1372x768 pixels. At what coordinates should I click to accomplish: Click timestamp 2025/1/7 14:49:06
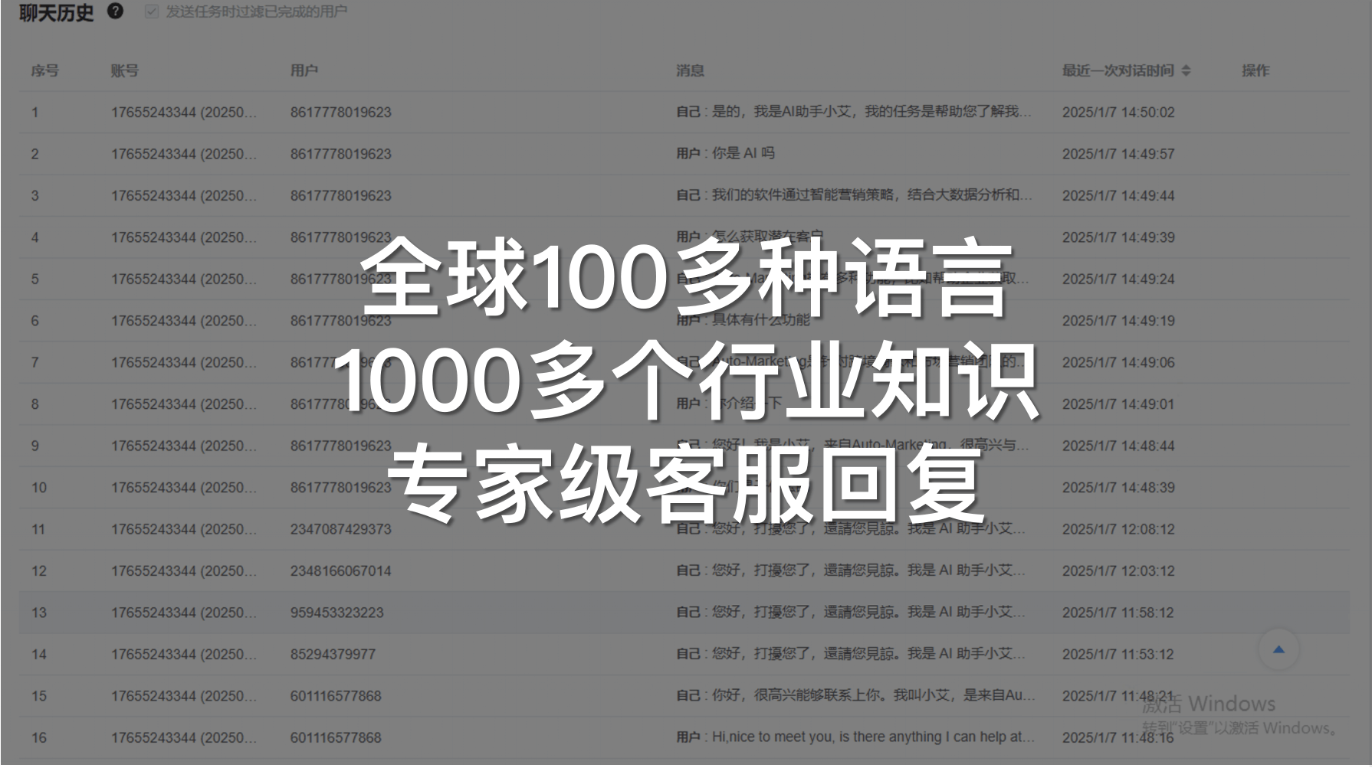(1118, 362)
